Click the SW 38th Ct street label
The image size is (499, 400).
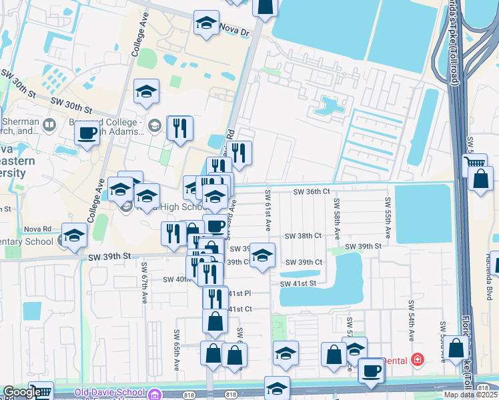click(303, 236)
